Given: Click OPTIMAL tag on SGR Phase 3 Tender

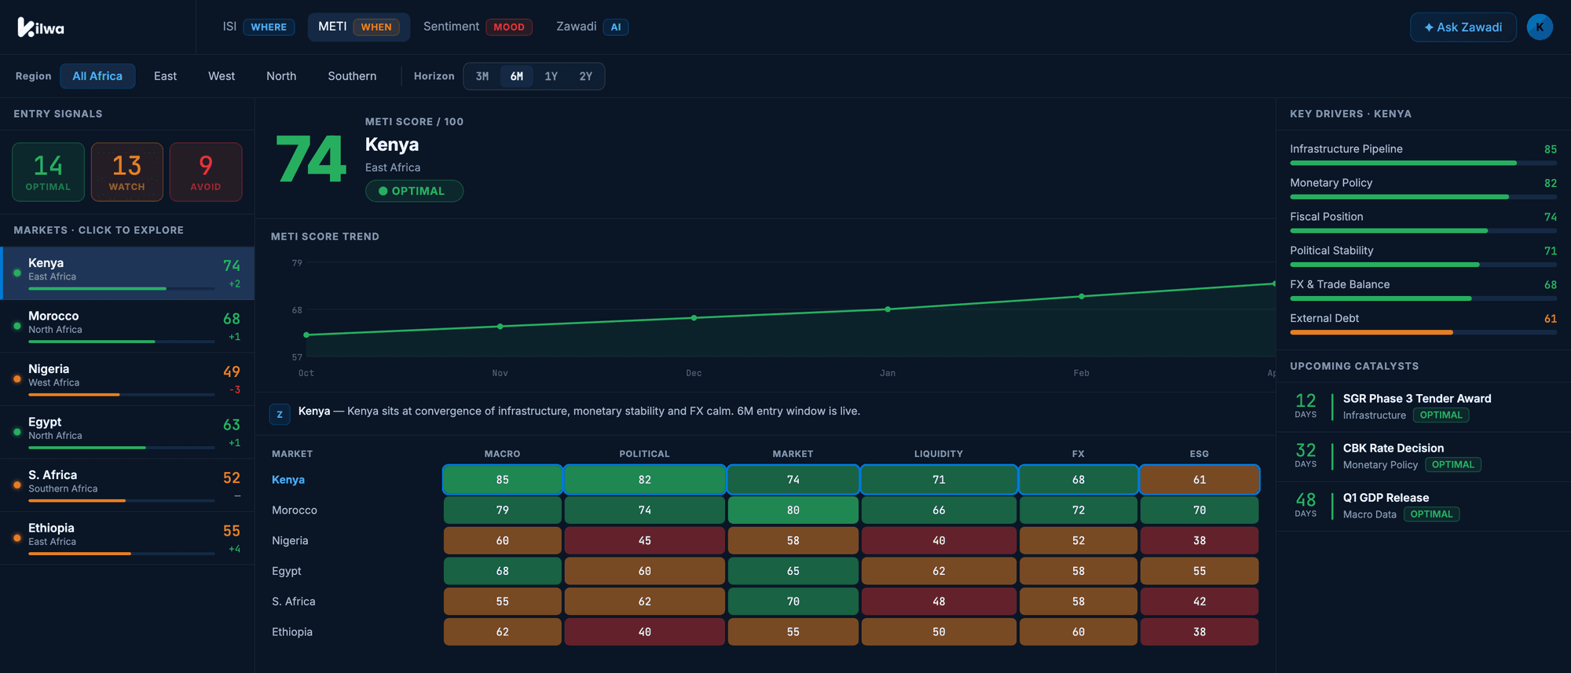Looking at the screenshot, I should [1441, 415].
